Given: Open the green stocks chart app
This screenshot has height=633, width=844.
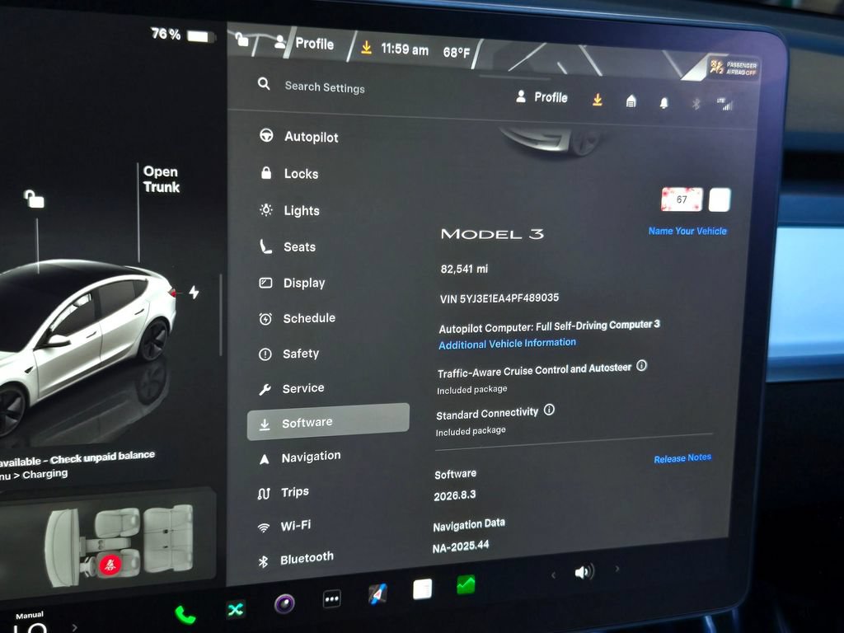Looking at the screenshot, I should (x=467, y=584).
